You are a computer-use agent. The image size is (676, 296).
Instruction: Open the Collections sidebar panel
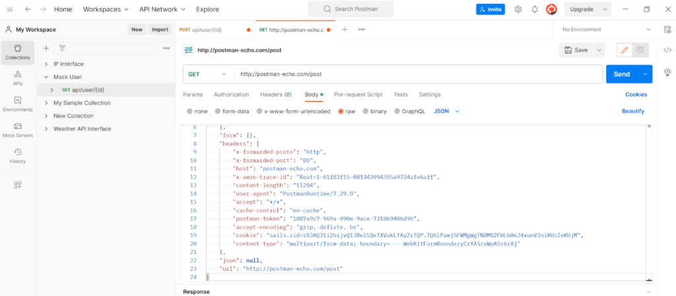[18, 51]
